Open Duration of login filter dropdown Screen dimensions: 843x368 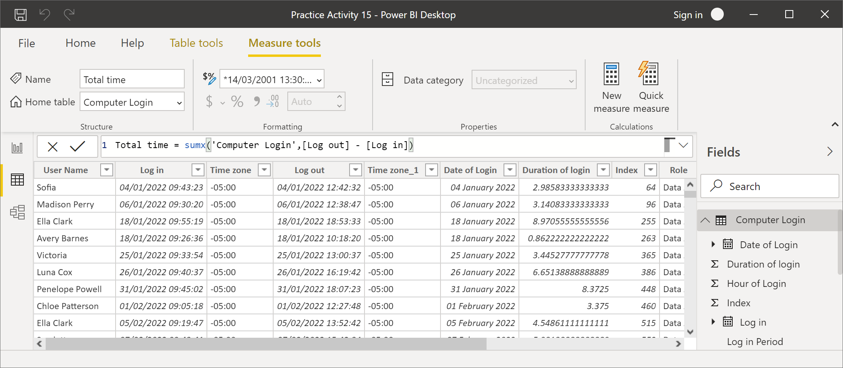(x=603, y=170)
